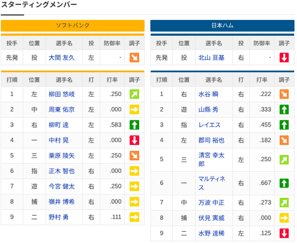
Task: Click the .333 batting average cell
Action: [262, 110]
